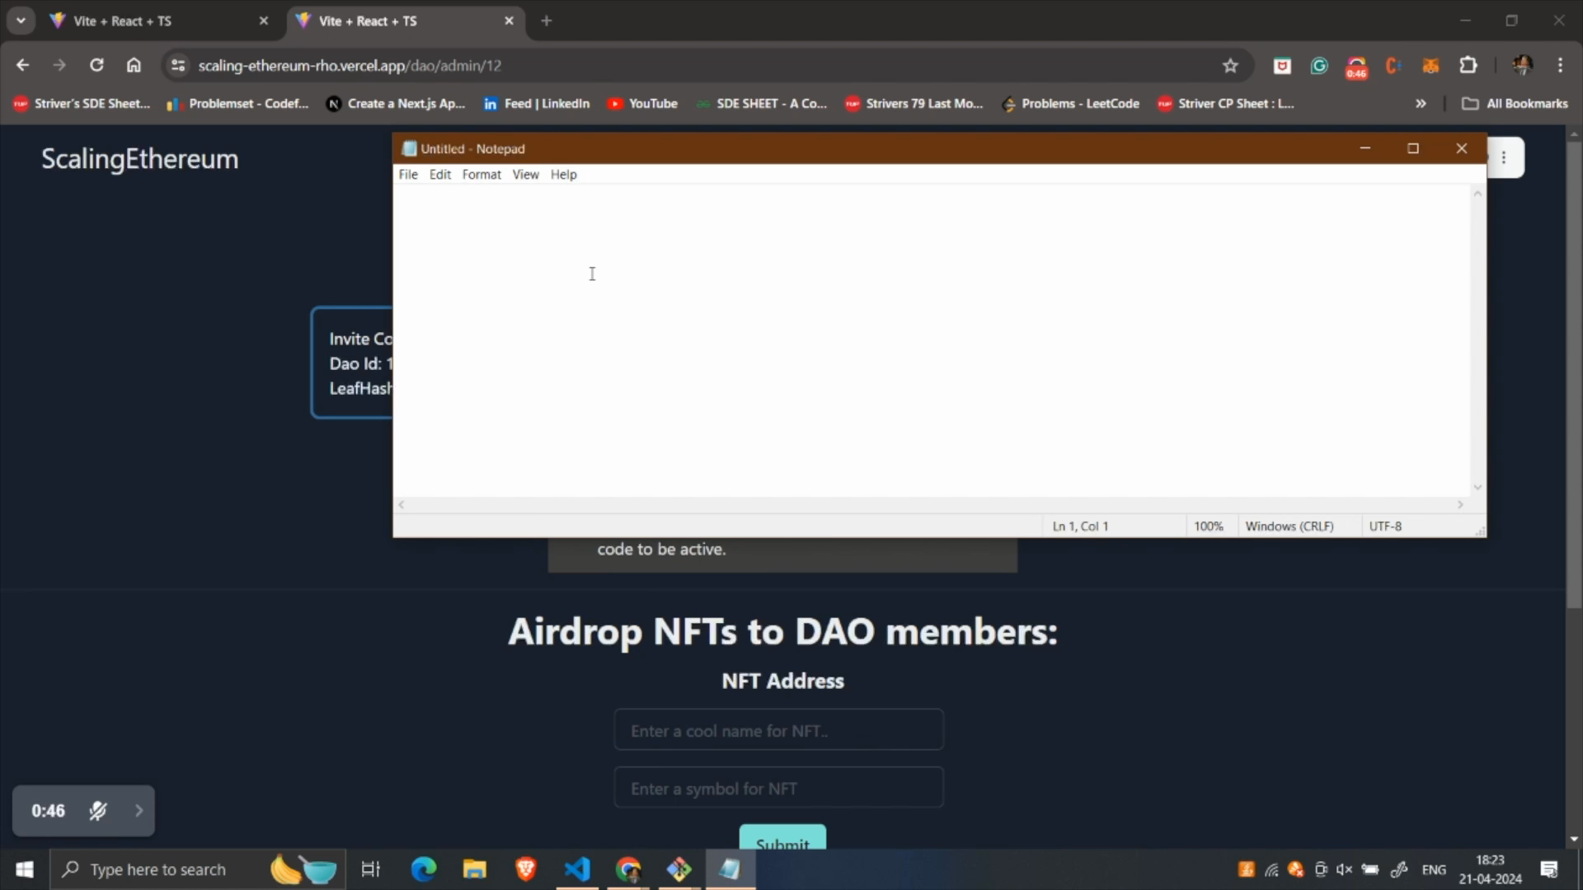
Task: Open the Notepad Help menu
Action: point(564,175)
